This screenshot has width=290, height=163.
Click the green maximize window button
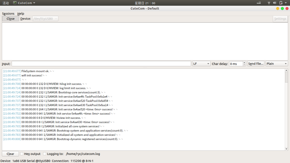[282, 9]
